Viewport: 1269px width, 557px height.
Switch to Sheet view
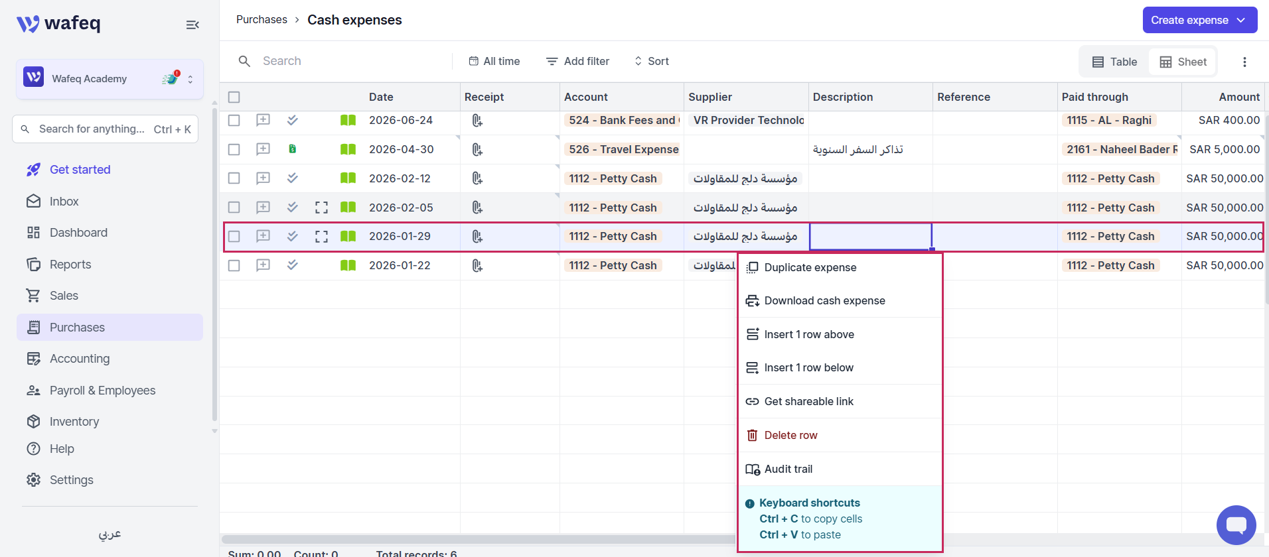coord(1183,62)
